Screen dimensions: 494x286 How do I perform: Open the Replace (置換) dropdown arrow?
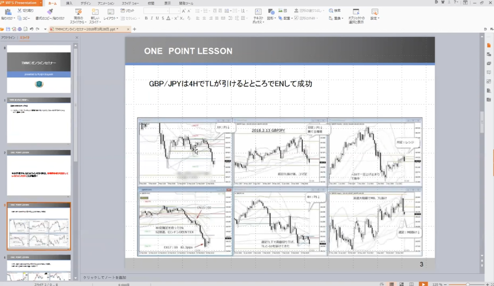click(343, 18)
